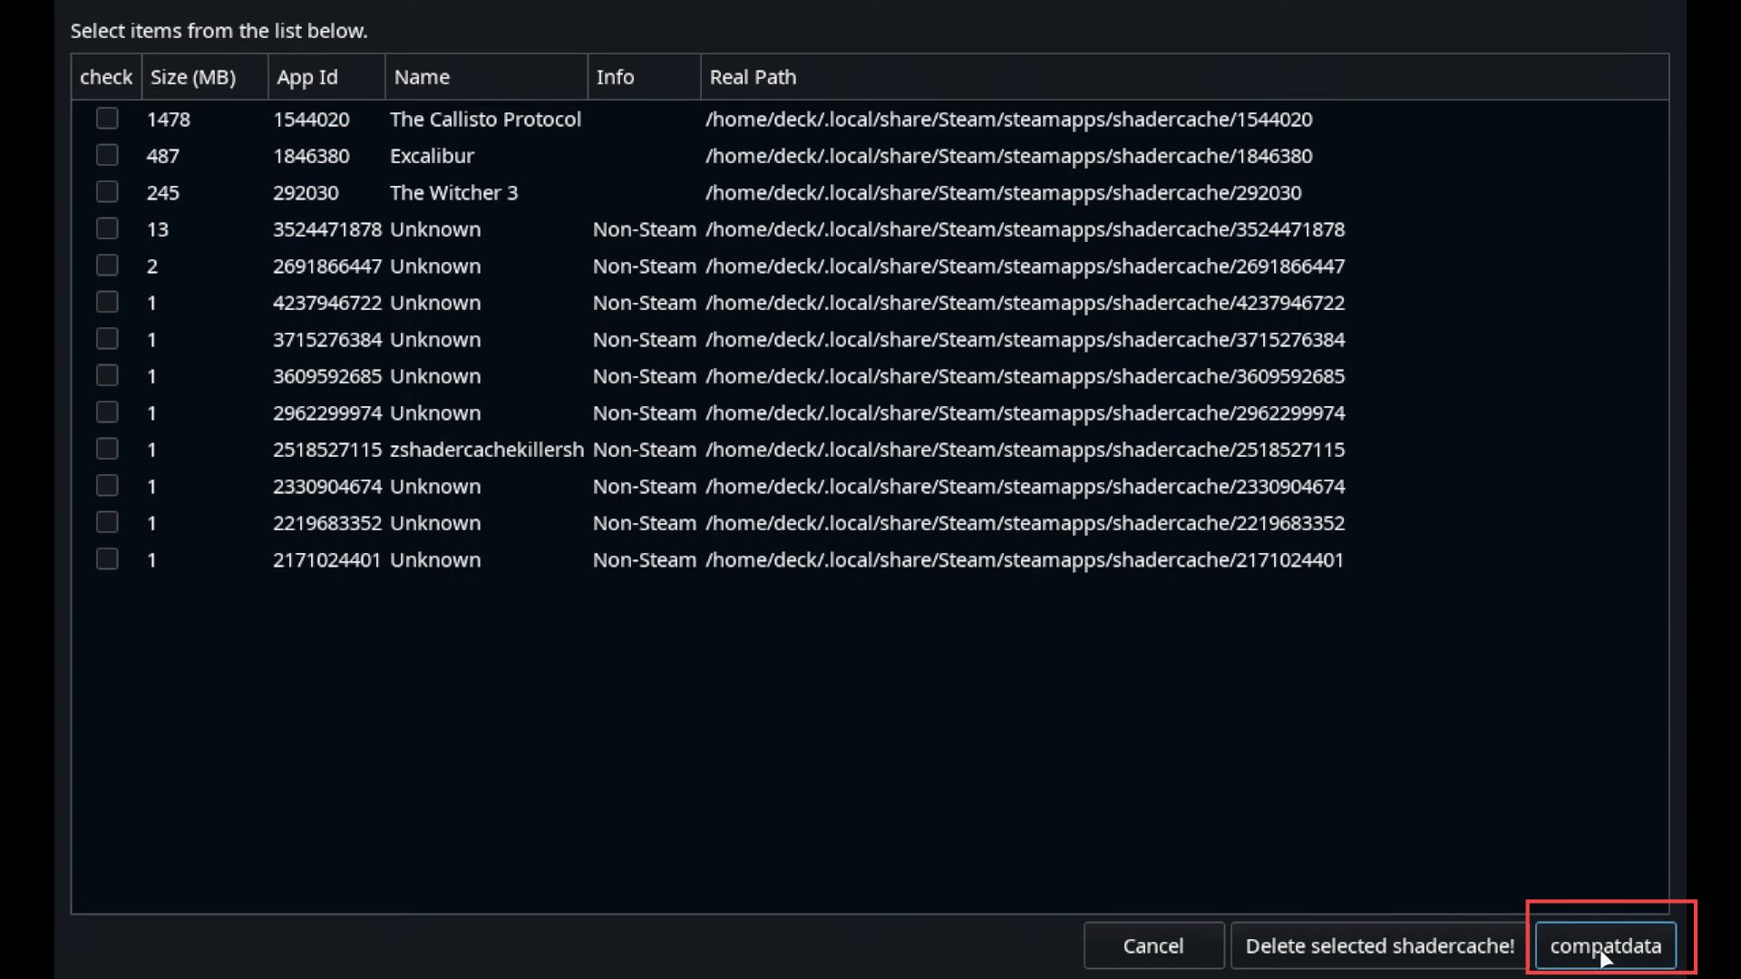Open the compatdata list
Screen dimensions: 1741x979
[x=1605, y=945]
